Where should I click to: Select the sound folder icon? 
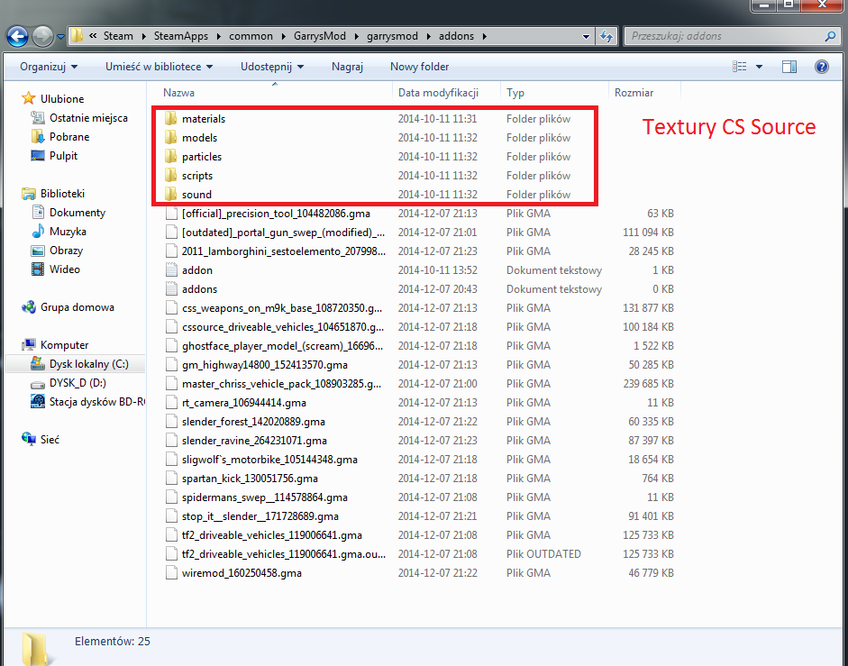click(171, 195)
